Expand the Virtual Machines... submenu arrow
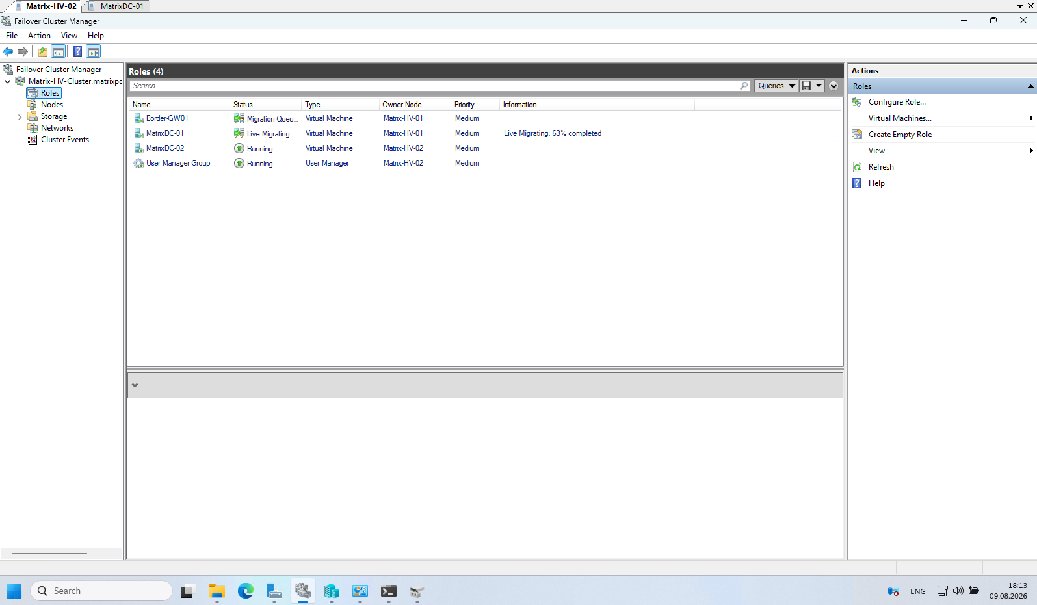This screenshot has height=605, width=1037. coord(1031,118)
